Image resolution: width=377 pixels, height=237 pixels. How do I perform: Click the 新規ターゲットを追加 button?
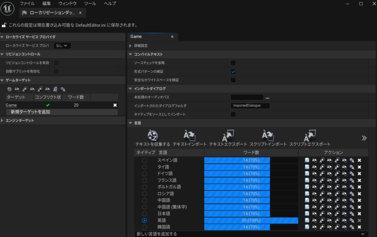62,112
